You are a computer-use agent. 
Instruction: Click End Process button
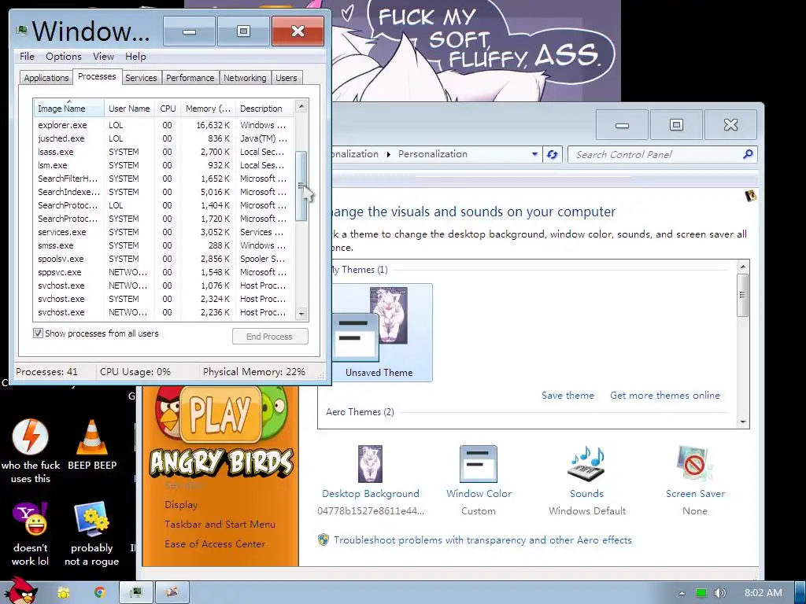pyautogui.click(x=270, y=337)
